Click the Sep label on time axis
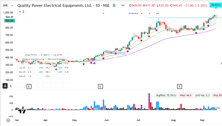The width and height of the screenshot is (222, 126). 202,120
